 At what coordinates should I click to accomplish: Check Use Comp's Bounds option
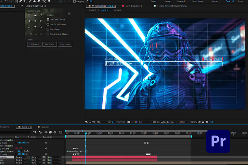point(48,24)
